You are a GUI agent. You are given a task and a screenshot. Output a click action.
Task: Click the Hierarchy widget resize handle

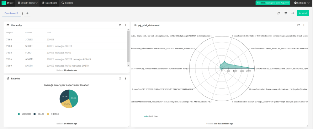click(x=128, y=73)
